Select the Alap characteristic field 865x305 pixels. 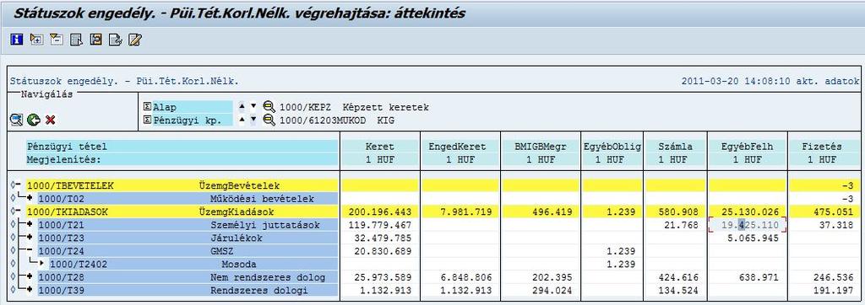coord(193,107)
